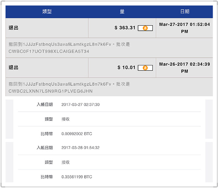Click the wallet address in second withdrawal note

tap(67, 84)
